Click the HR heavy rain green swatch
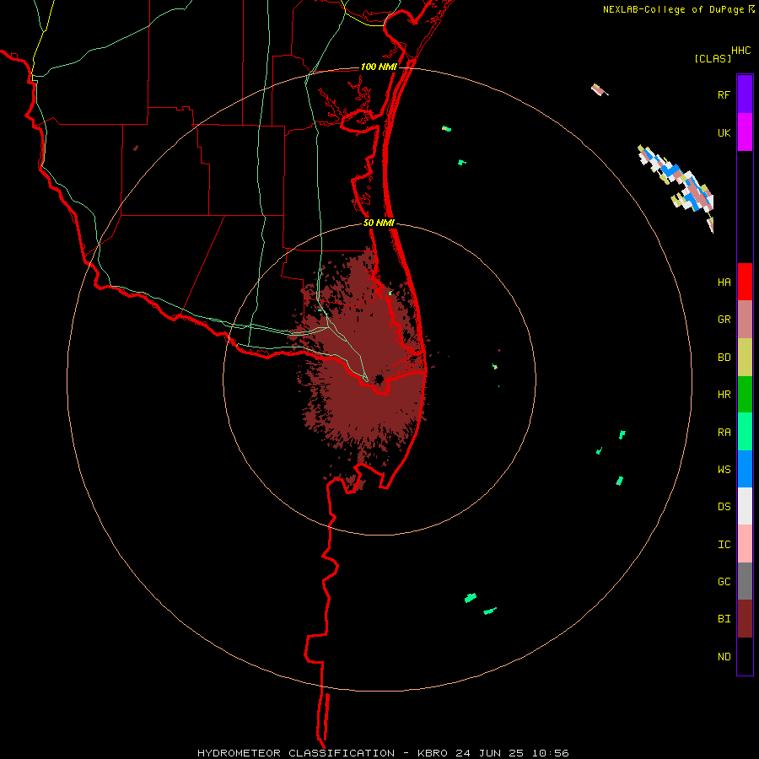Image resolution: width=759 pixels, height=759 pixels. (x=745, y=395)
